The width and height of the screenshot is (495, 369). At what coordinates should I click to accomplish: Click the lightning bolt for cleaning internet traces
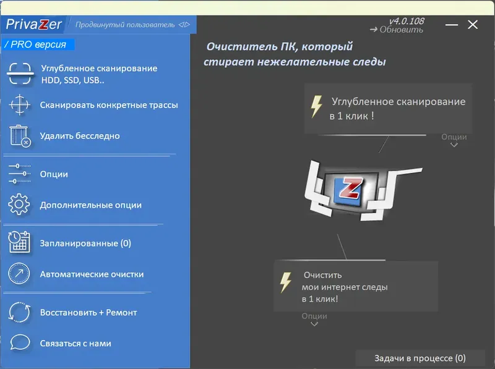[x=285, y=281]
